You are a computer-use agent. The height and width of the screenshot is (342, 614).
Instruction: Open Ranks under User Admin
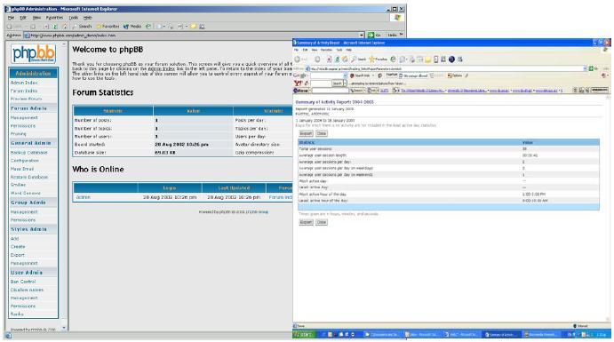17,314
